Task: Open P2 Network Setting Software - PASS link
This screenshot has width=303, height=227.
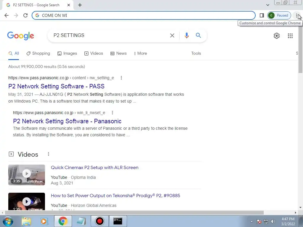Action: 57,86
